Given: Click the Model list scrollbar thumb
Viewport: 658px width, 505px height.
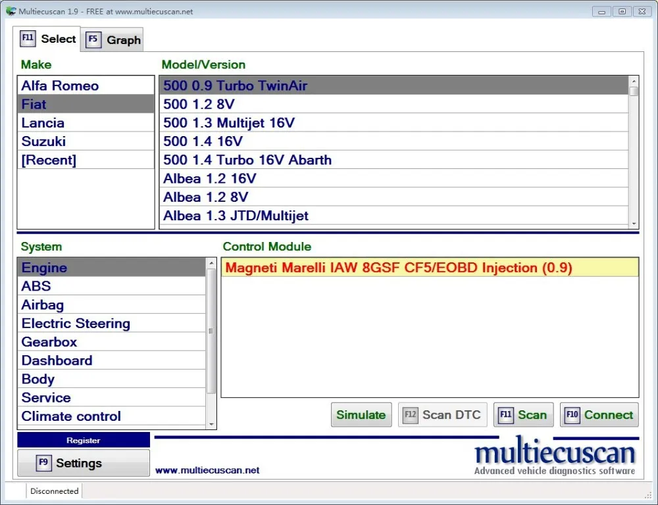Looking at the screenshot, I should click(634, 91).
